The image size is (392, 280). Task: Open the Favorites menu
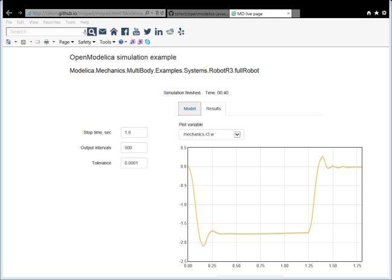51,22
